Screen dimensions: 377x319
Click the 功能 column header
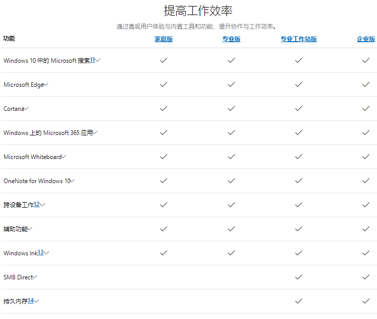pyautogui.click(x=9, y=39)
